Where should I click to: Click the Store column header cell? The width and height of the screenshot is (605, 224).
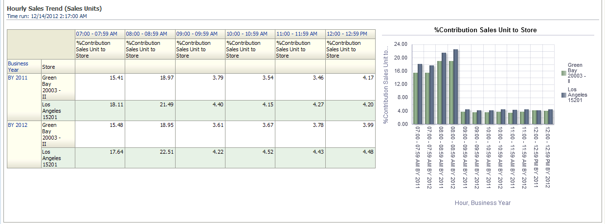pos(48,67)
